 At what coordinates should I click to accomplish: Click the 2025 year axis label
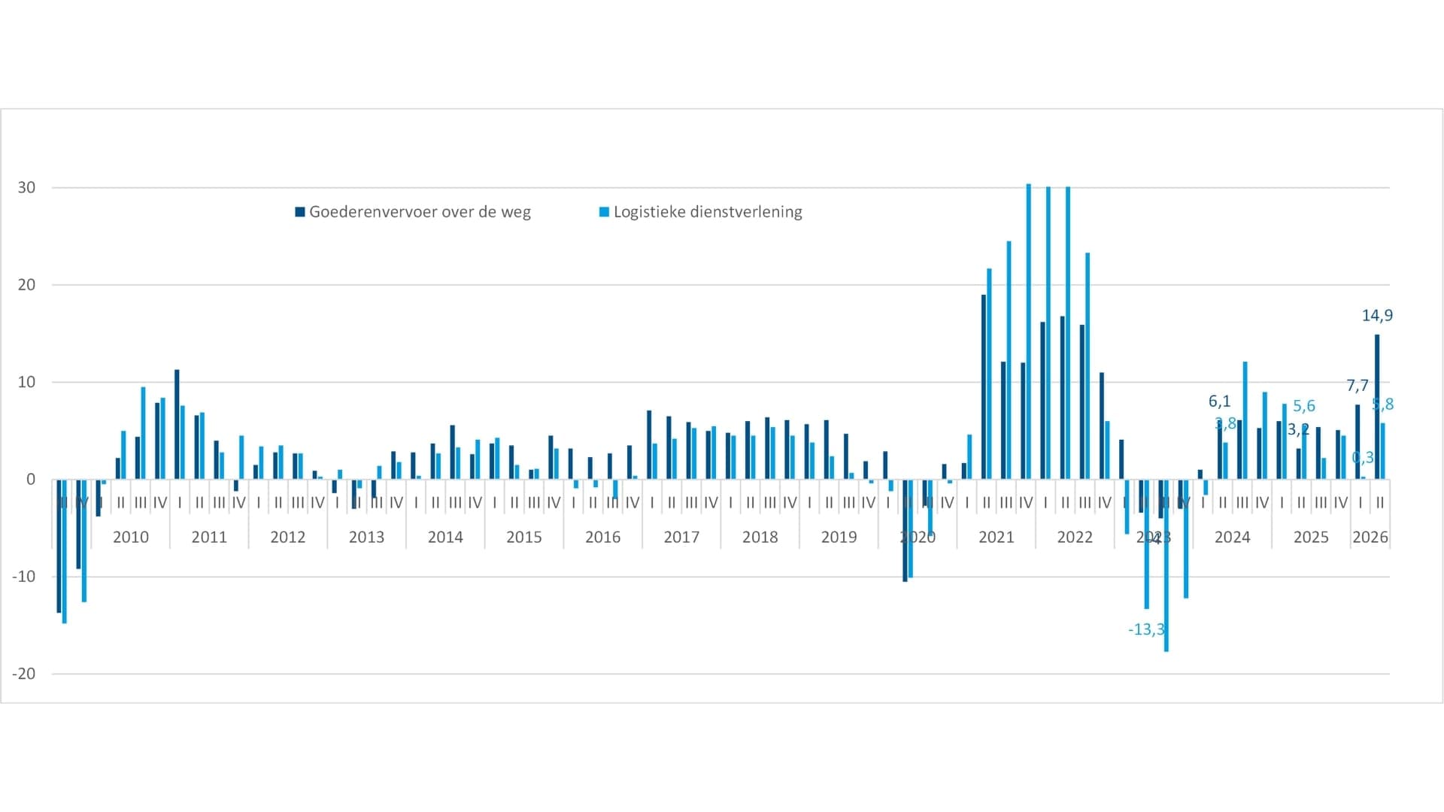point(1311,537)
